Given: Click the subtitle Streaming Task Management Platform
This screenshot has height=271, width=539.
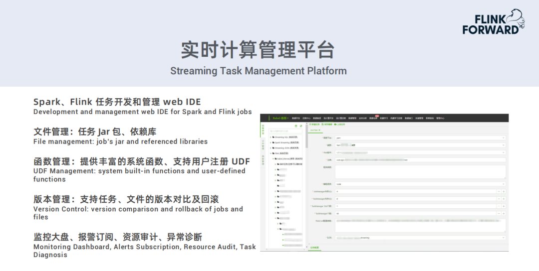Looking at the screenshot, I should [259, 71].
